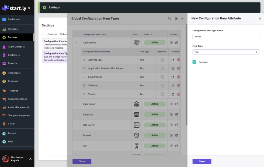Toggle the Required checkbox for Address URL
This screenshot has height=167, width=264.
(162, 60)
